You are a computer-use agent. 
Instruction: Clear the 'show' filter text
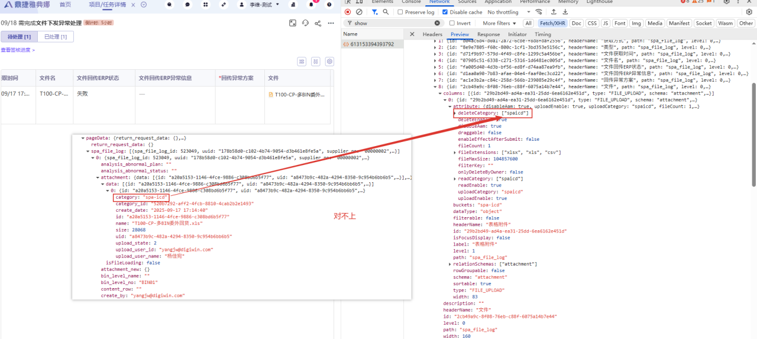437,23
